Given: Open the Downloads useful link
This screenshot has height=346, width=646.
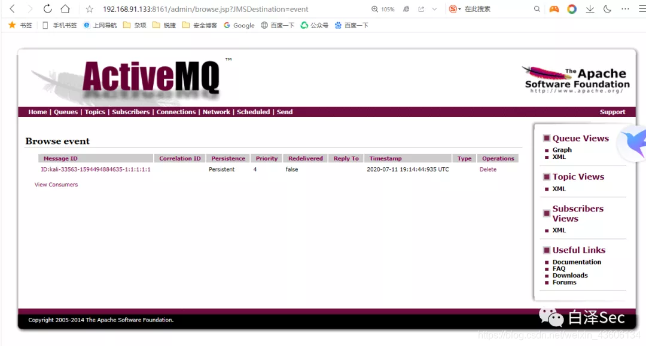Looking at the screenshot, I should click(x=570, y=275).
